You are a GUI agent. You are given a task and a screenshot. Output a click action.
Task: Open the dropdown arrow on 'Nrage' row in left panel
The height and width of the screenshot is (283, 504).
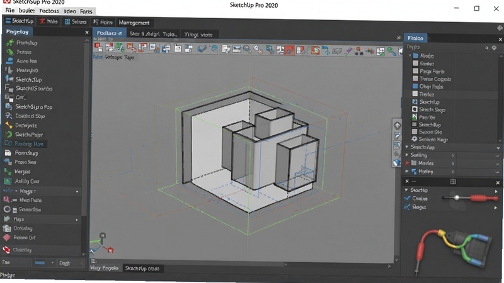pos(77,192)
